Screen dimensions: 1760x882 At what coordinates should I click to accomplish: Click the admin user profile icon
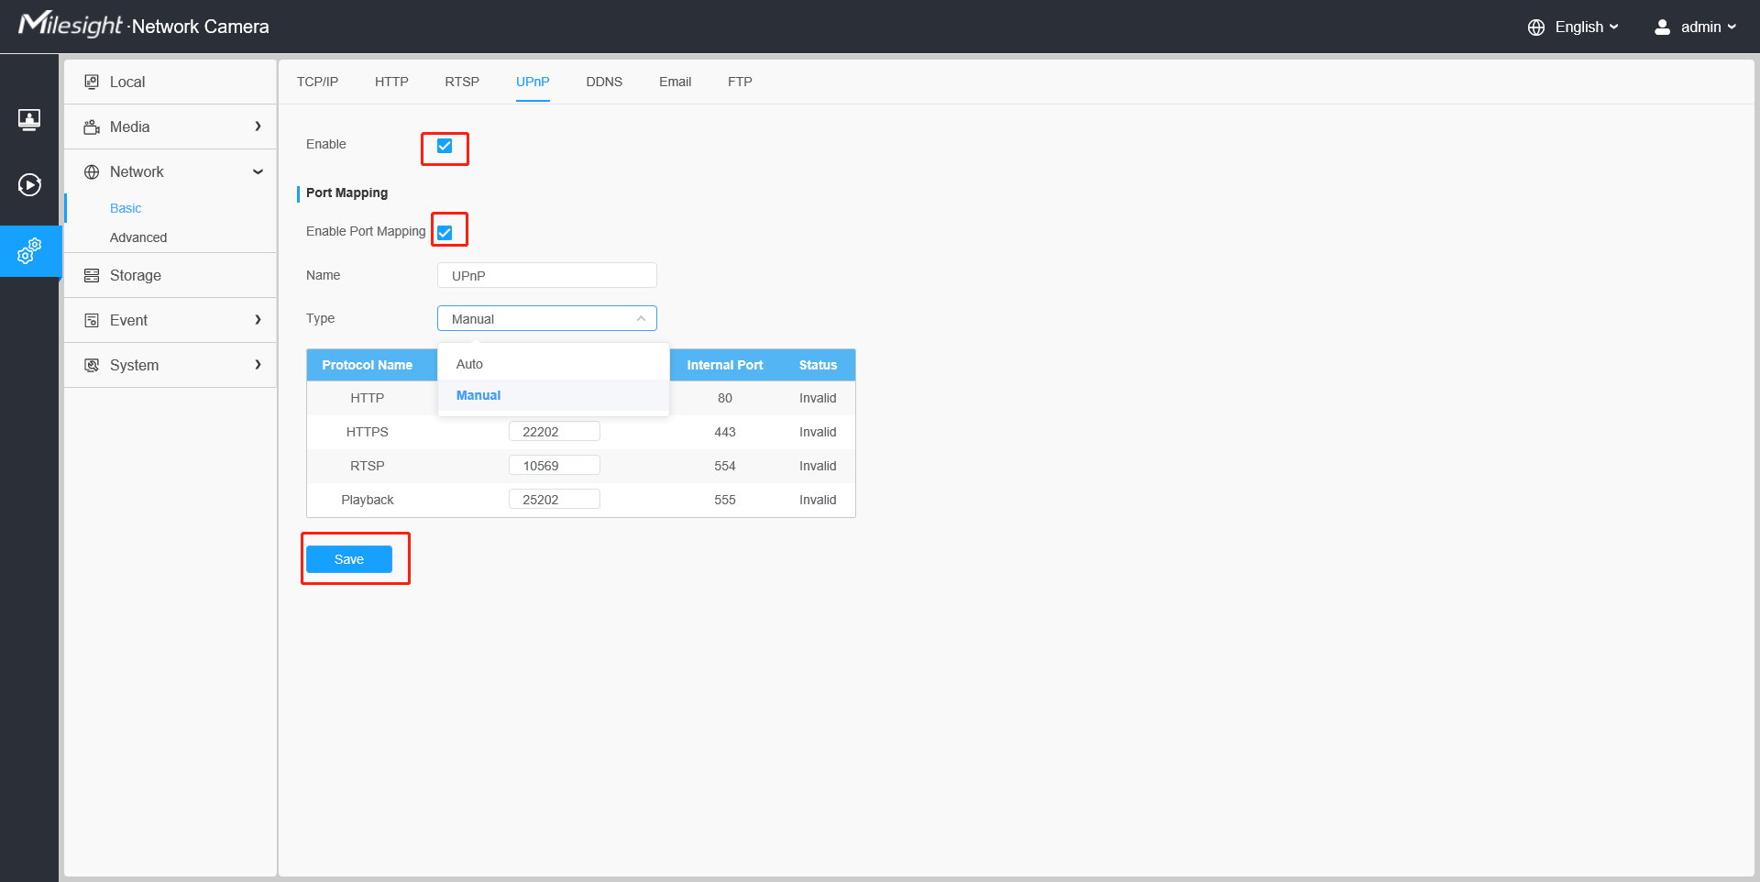pos(1662,28)
